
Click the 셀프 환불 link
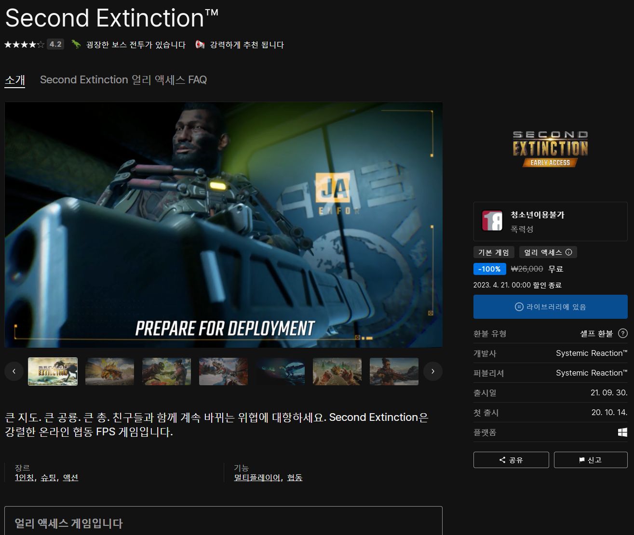[596, 333]
